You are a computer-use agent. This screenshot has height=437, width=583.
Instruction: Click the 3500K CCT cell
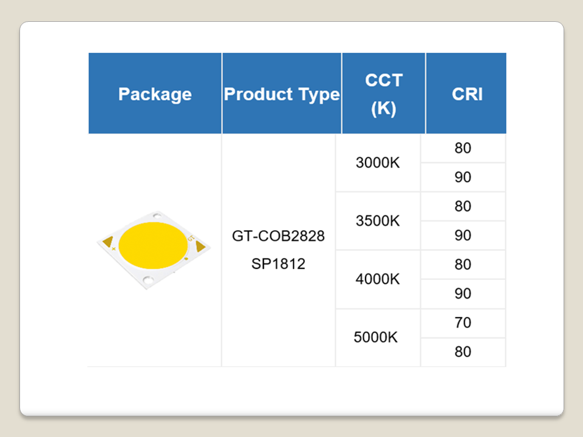(x=378, y=221)
